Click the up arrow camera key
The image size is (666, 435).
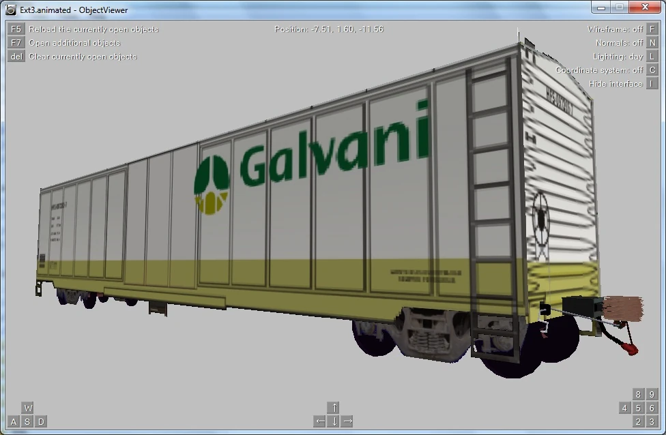pyautogui.click(x=334, y=408)
